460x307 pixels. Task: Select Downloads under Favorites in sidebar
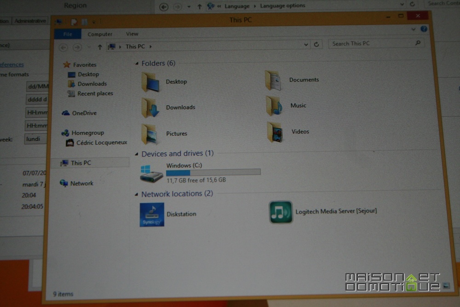pos(87,84)
